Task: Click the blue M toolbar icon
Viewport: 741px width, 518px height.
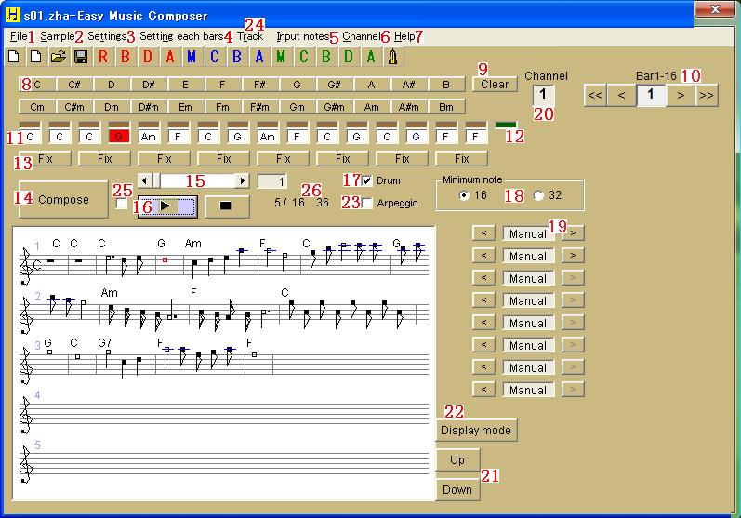Action: 192,57
